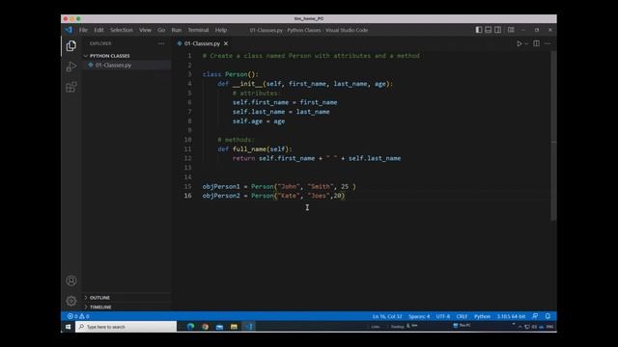Open editor More Actions ellipsis
The image size is (618, 347).
click(x=548, y=43)
